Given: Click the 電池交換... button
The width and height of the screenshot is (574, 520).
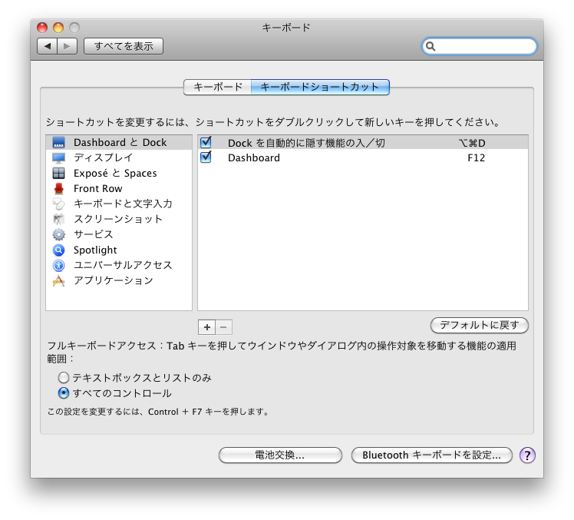Looking at the screenshot, I should tap(280, 455).
